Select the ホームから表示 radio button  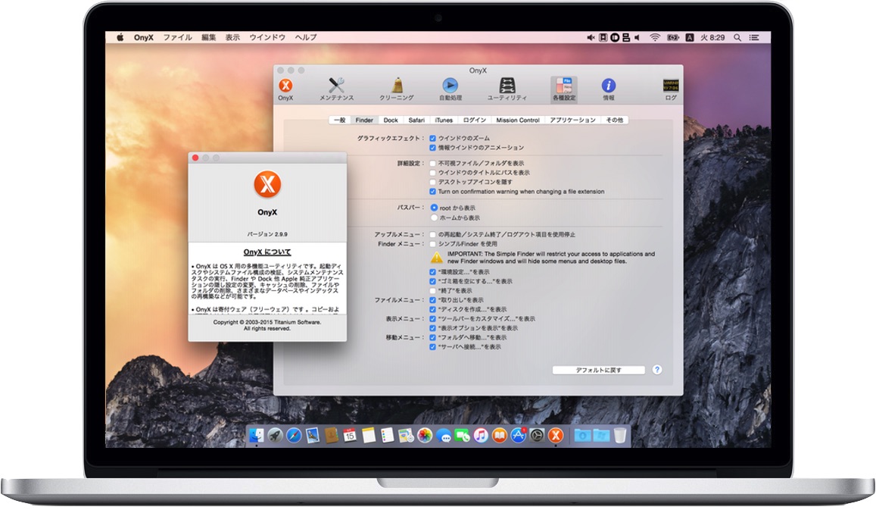coord(434,217)
